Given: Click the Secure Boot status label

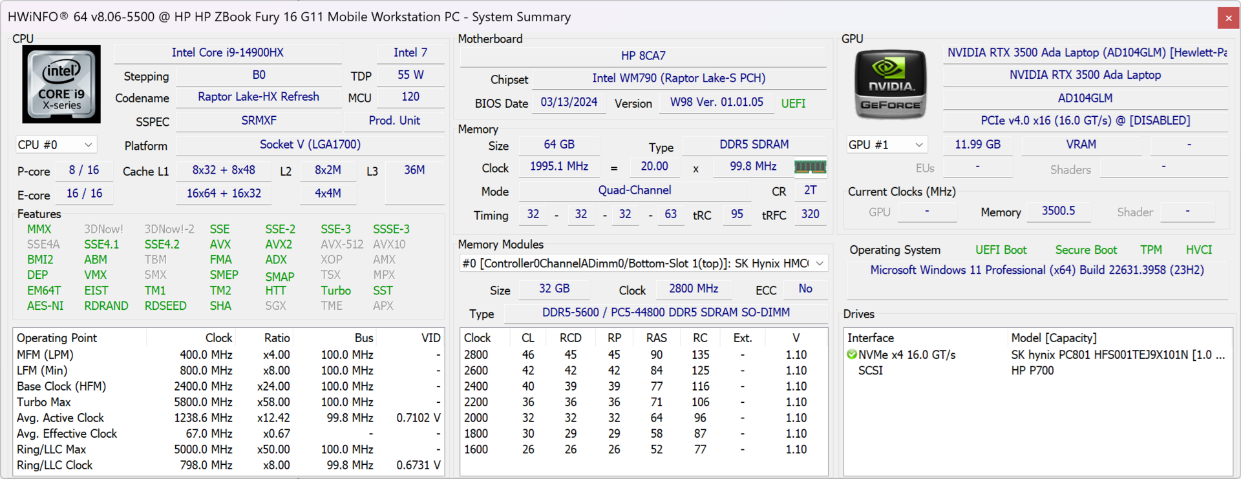Looking at the screenshot, I should 1085,250.
